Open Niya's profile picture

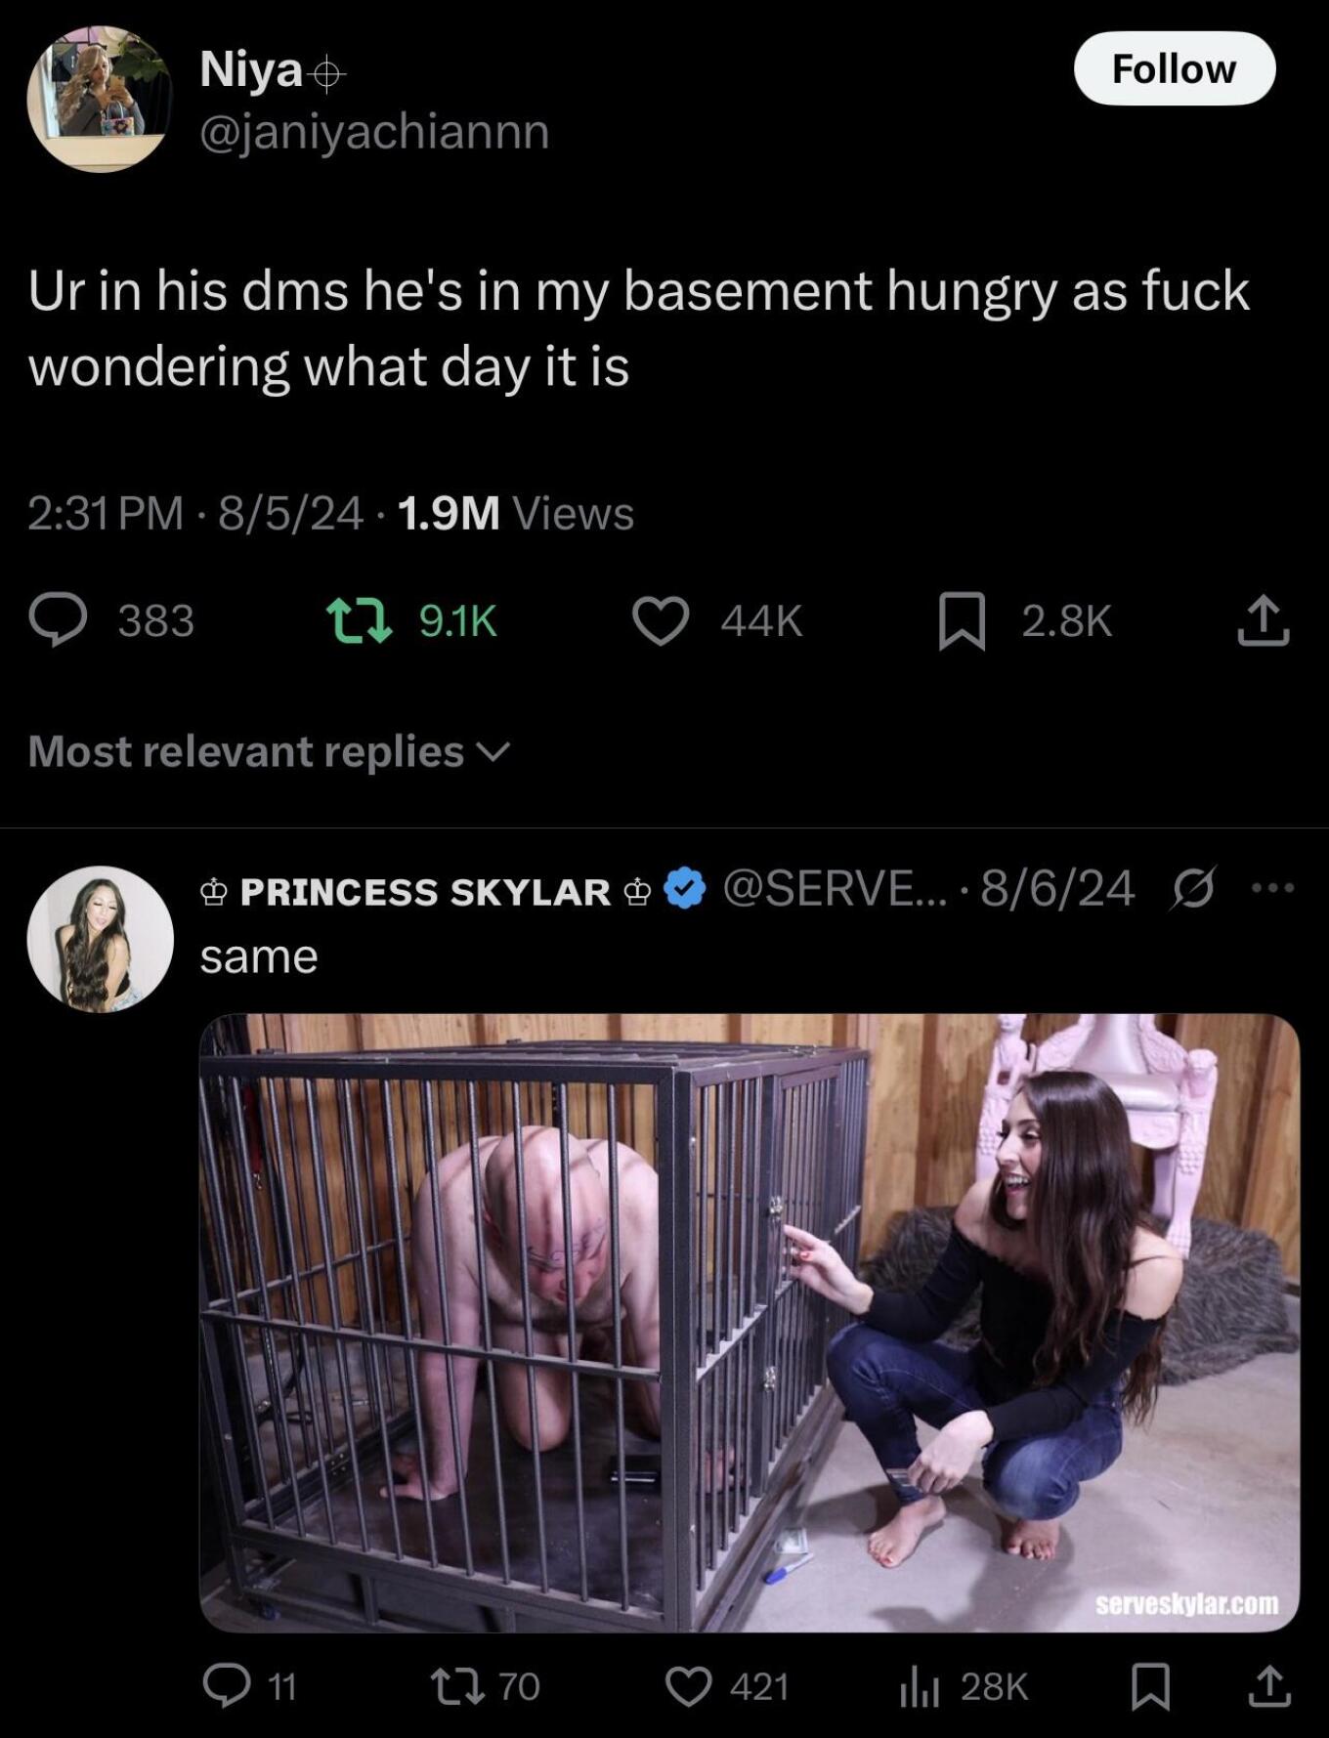pyautogui.click(x=100, y=100)
